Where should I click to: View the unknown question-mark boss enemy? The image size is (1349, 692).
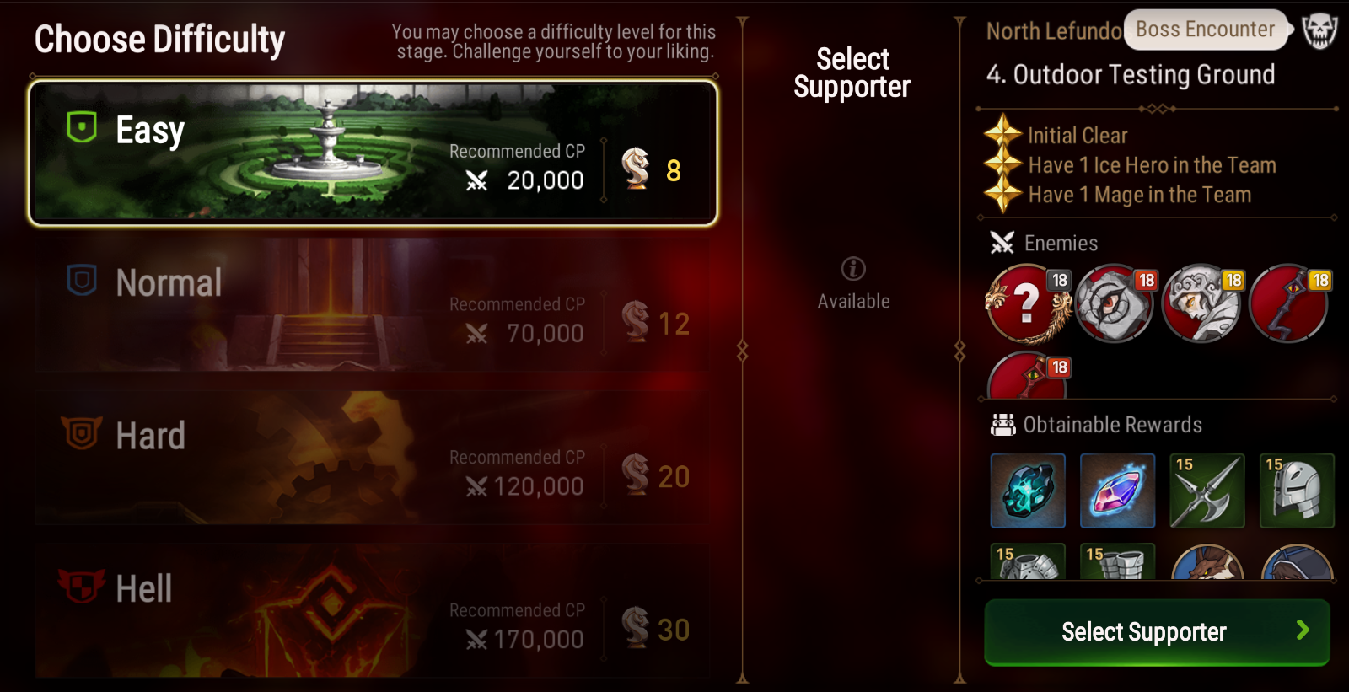(x=1027, y=303)
